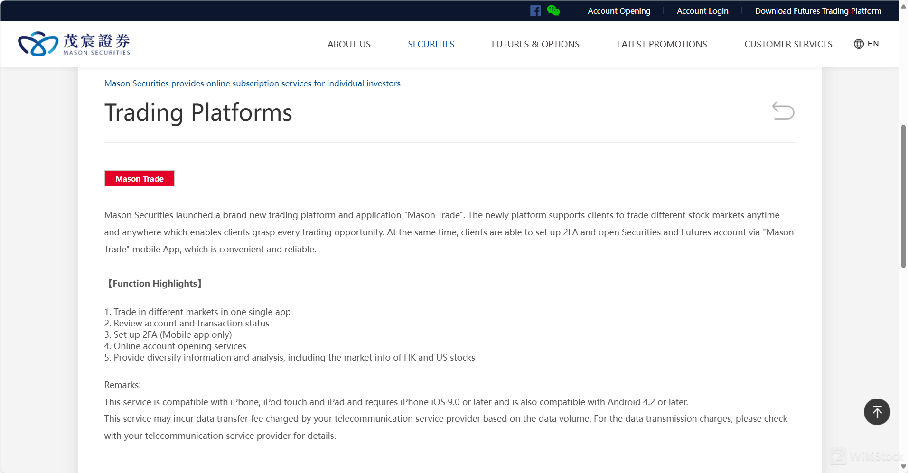Viewport: 908px width, 473px height.
Task: Click the Mason Securities logo
Action: (74, 44)
